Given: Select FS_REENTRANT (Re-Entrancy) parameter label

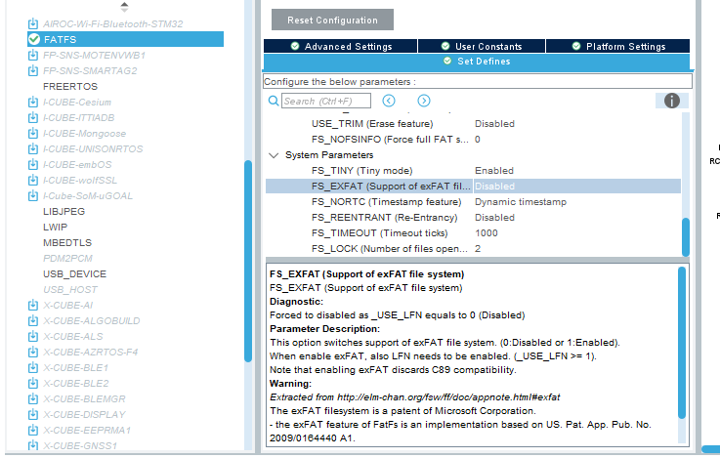Looking at the screenshot, I should pyautogui.click(x=384, y=217).
